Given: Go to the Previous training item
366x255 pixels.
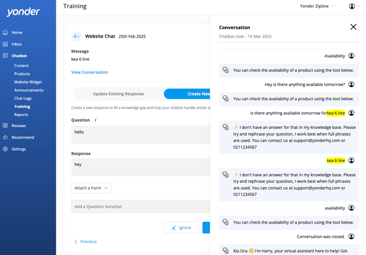Looking at the screenshot, I should (86, 242).
